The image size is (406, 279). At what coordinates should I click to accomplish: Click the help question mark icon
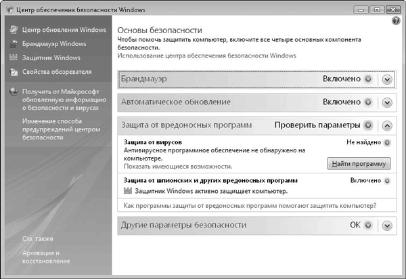tap(396, 22)
